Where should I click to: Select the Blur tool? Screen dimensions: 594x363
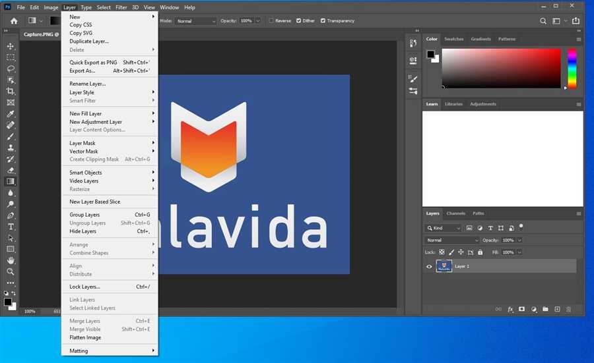tap(11, 193)
